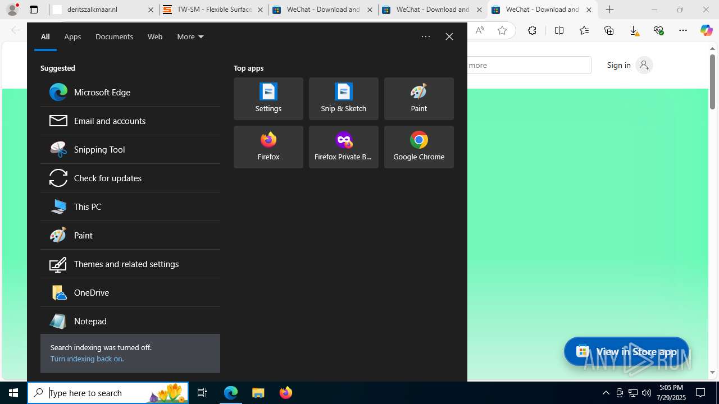
Task: Expand the More filters dropdown
Action: click(x=190, y=36)
